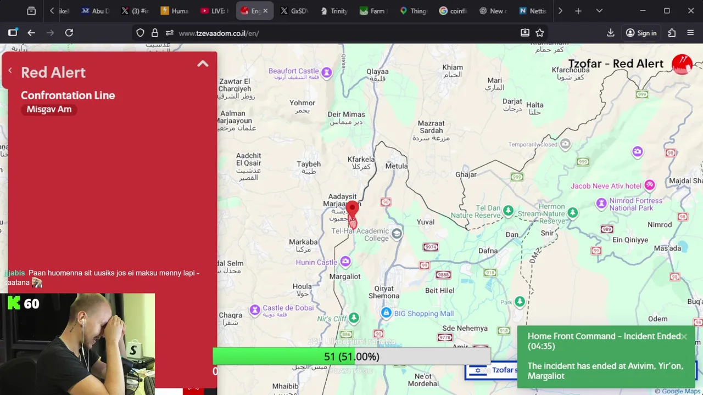This screenshot has height=395, width=703.
Task: Go back to previous page
Action: tap(31, 33)
